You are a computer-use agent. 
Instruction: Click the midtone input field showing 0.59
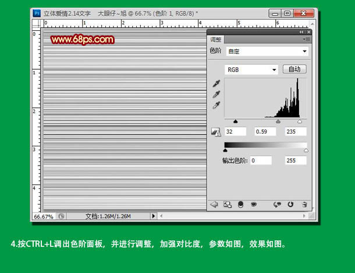point(265,131)
